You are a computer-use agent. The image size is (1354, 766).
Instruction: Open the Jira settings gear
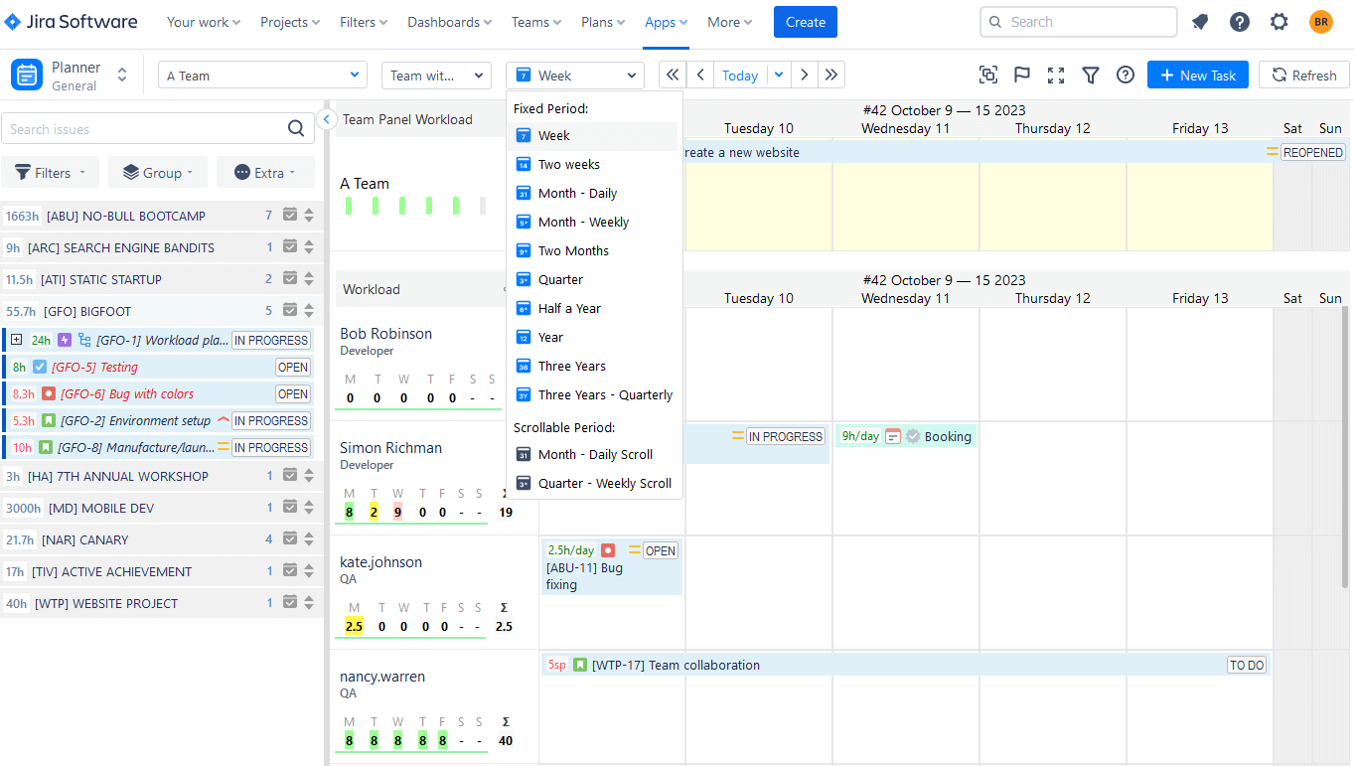coord(1279,22)
